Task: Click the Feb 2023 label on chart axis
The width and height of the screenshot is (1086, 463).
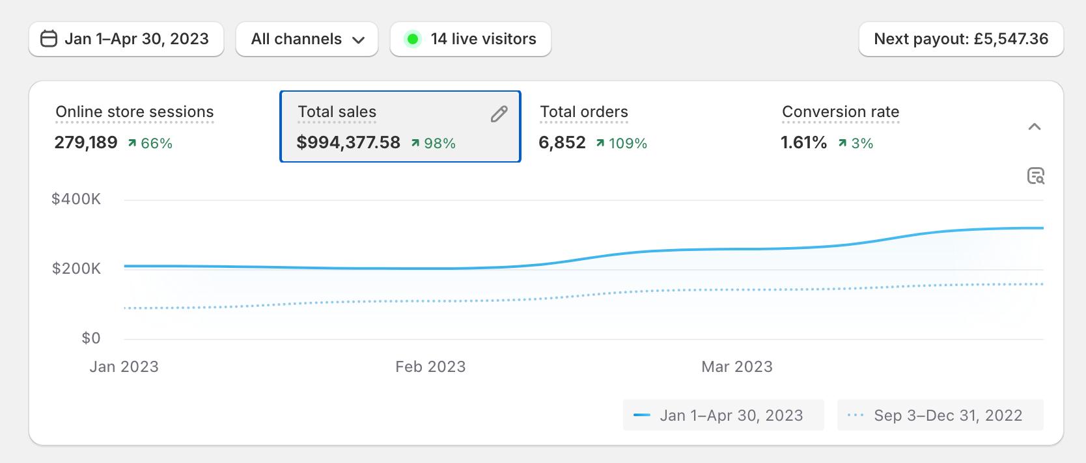Action: click(x=430, y=367)
